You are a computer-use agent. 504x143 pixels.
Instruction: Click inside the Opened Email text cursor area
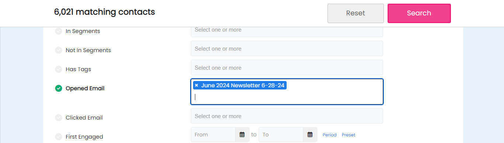(287, 97)
